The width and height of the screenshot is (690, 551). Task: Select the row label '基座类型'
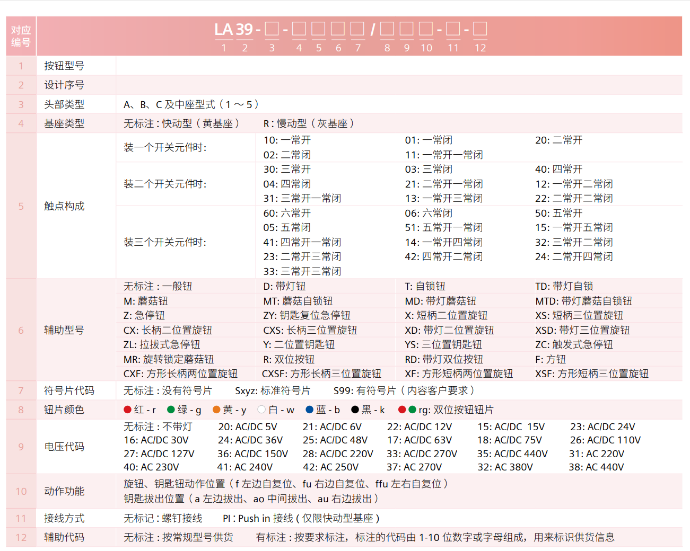(64, 123)
